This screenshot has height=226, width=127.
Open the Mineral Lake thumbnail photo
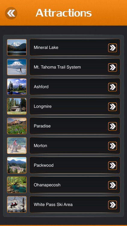(x=17, y=47)
